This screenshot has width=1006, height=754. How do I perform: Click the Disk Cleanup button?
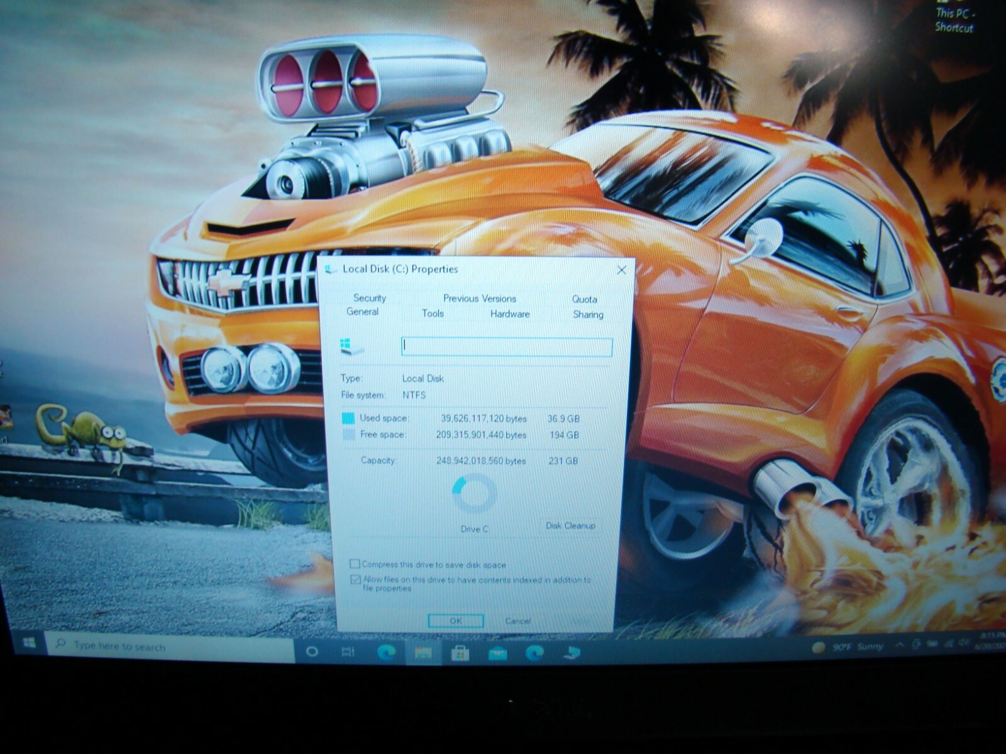click(x=570, y=525)
